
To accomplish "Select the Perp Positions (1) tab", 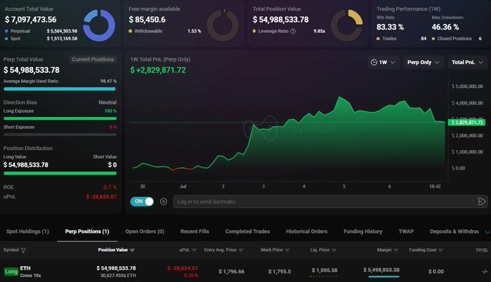I will (87, 232).
